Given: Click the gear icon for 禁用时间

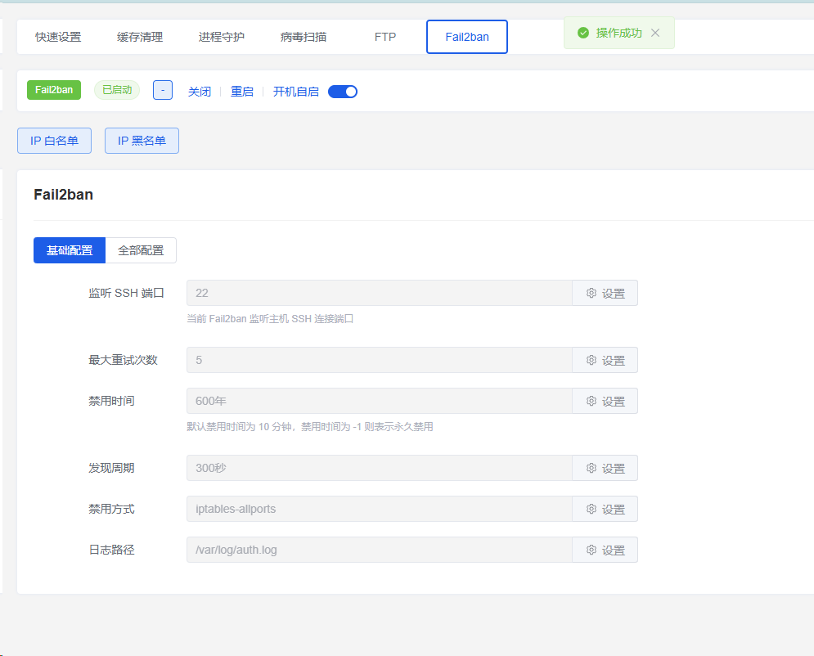Looking at the screenshot, I should [x=591, y=401].
